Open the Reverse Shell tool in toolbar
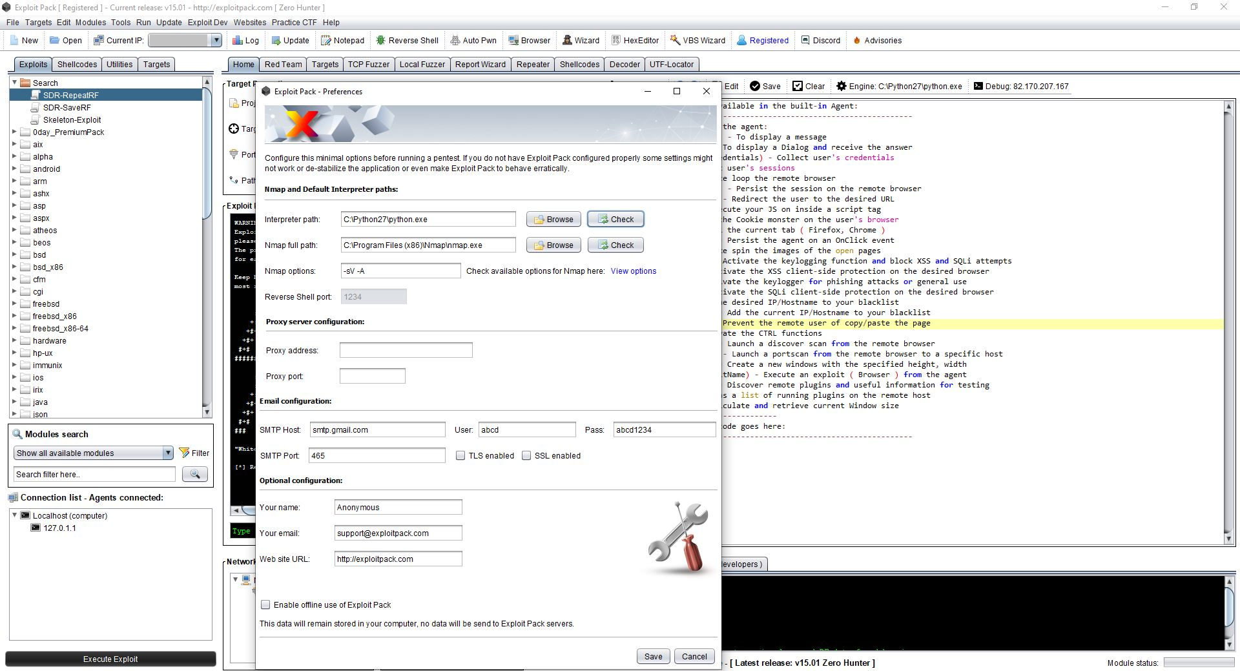The image size is (1240, 671). [407, 40]
